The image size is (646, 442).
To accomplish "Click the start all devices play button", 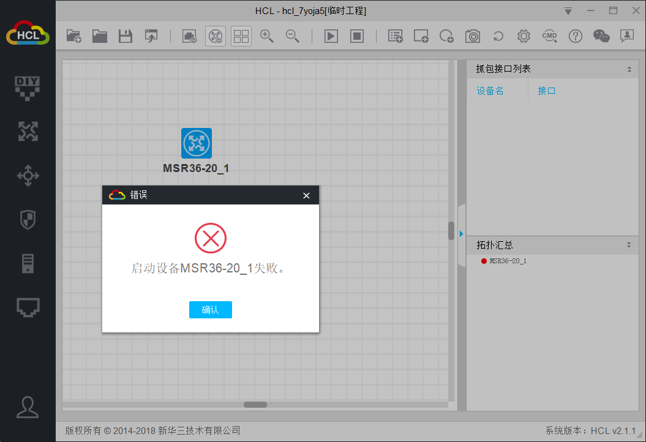I will 331,36.
